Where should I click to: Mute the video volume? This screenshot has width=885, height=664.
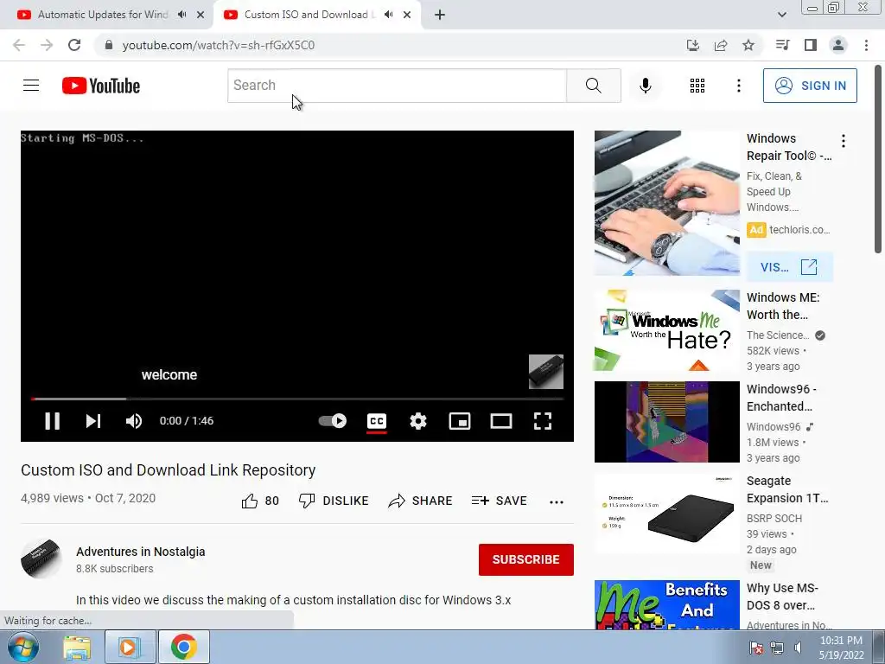coord(134,421)
